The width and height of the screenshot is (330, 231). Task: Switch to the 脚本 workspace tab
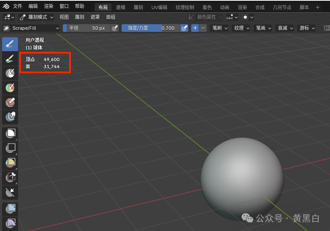(x=304, y=8)
